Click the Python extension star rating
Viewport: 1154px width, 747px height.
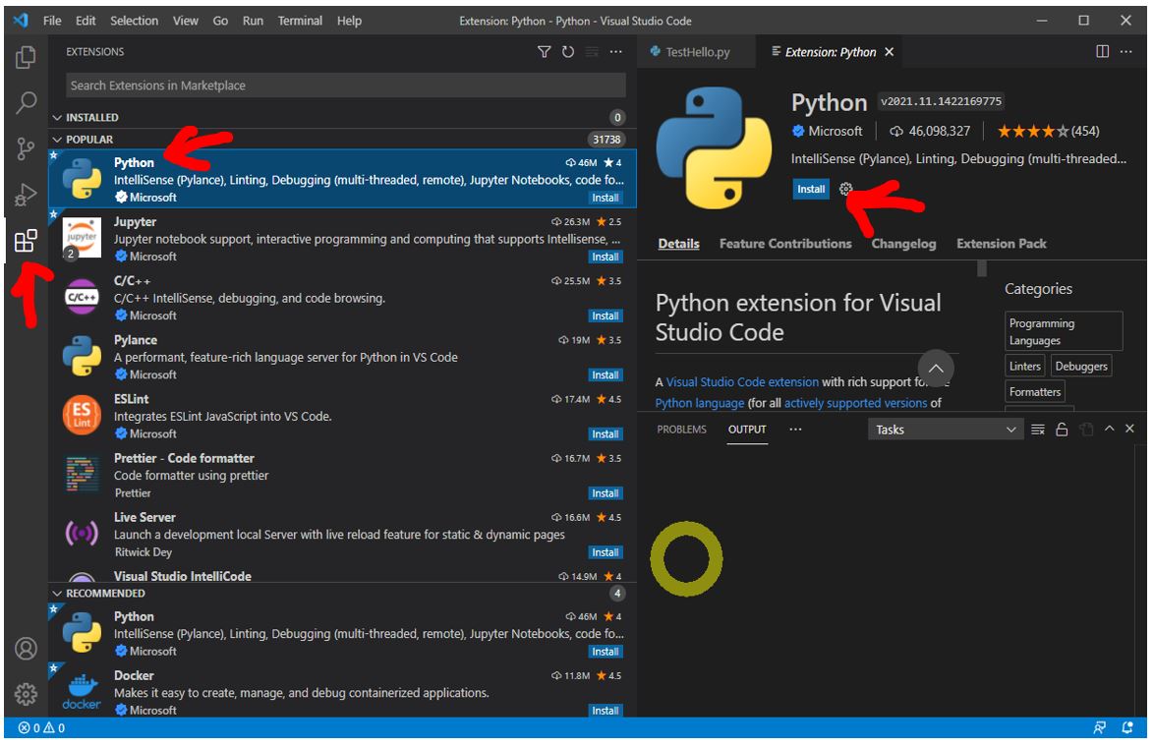[x=1048, y=131]
